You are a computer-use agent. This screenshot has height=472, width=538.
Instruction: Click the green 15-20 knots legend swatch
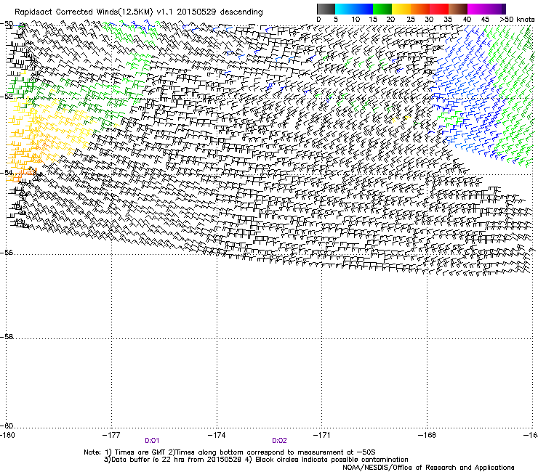[x=382, y=9]
